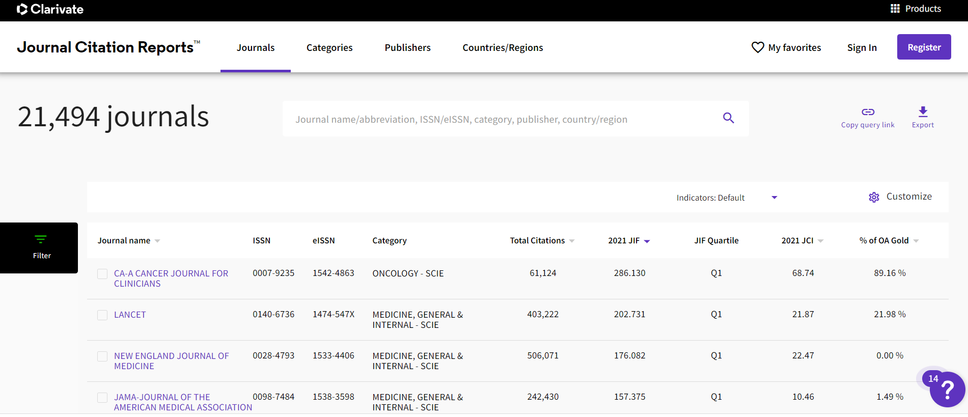The height and width of the screenshot is (417, 968).
Task: Click the OA Gold value 21.98 %
Action: 890,314
